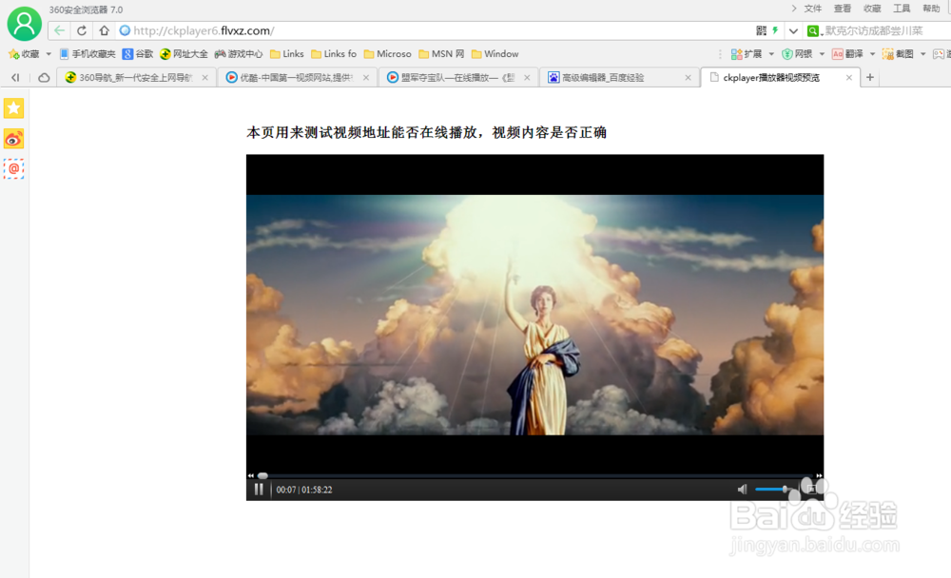Close the 高级编辑器_百度经验 tab

[x=688, y=78]
